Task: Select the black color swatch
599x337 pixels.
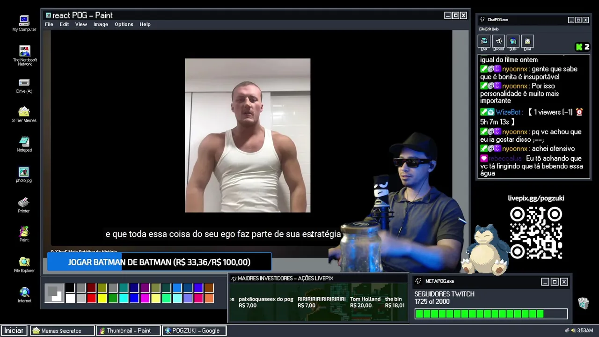Action: (70, 288)
